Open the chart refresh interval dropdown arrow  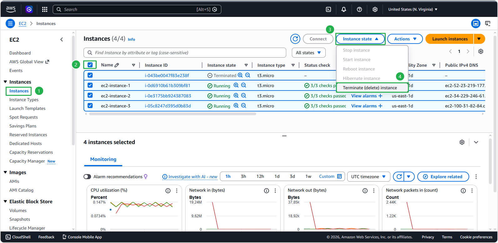click(409, 177)
